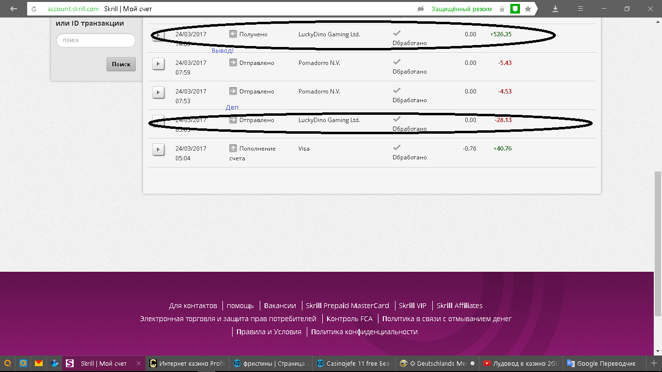Click the lock icon in address bar
This screenshot has height=372, width=662.
[502, 9]
